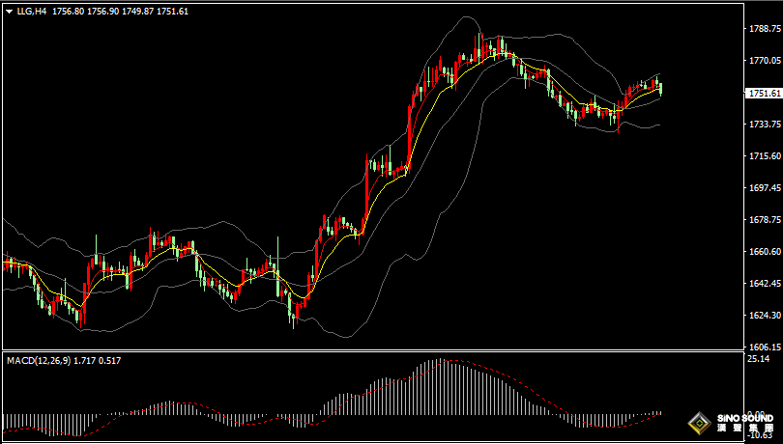Click the 1770.05 price axis label
Image resolution: width=783 pixels, height=444 pixels.
tap(764, 62)
